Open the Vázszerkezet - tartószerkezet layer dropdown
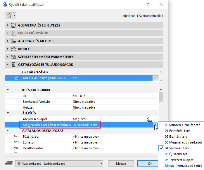204x170 pixels. 59,164
